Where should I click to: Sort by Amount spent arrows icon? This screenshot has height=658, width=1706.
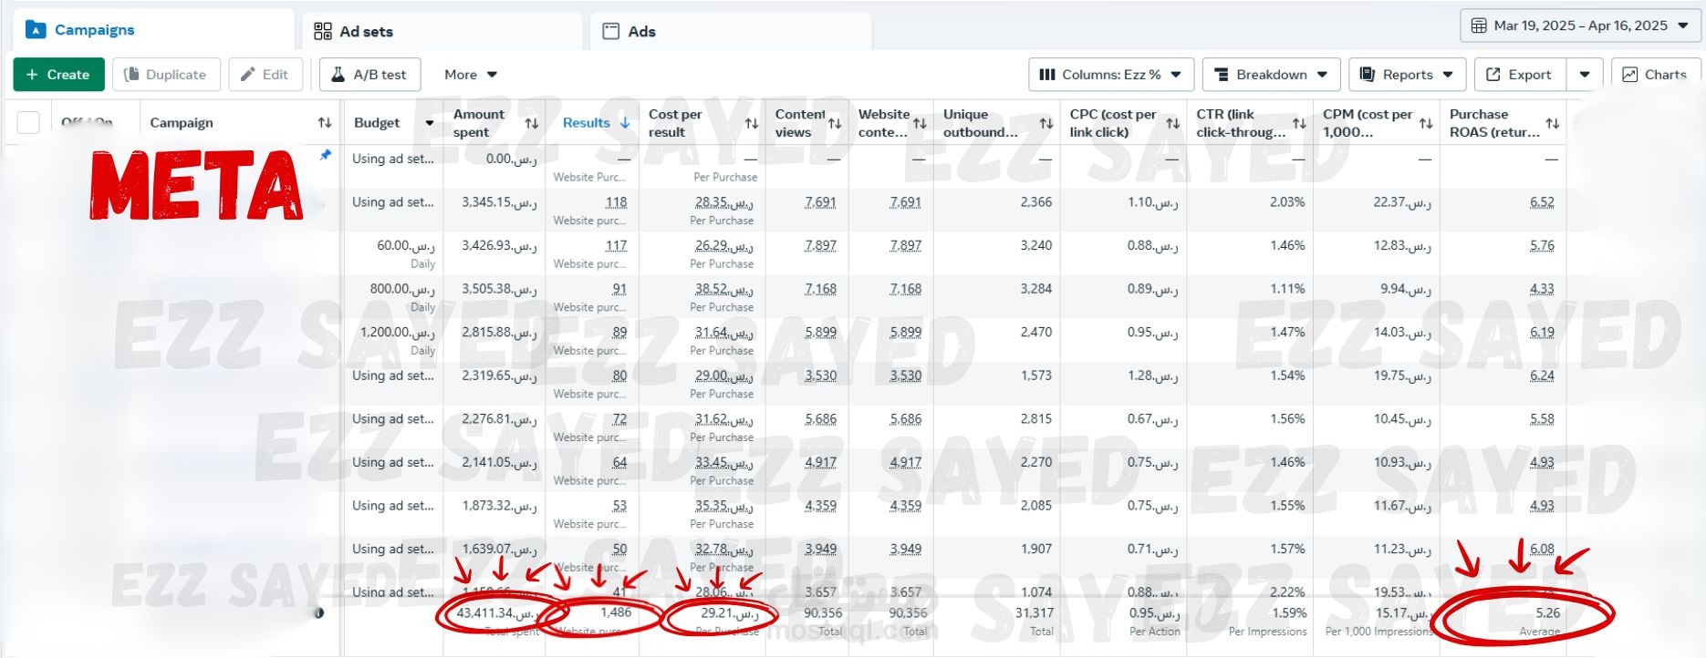(532, 123)
